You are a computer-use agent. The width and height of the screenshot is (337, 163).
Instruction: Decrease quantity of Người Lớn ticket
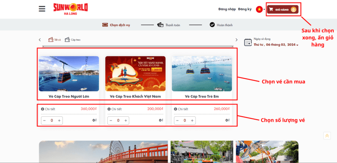pyautogui.click(x=45, y=120)
